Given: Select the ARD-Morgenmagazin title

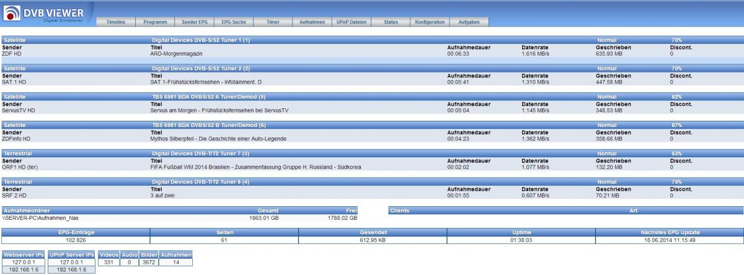Looking at the screenshot, I should 176,53.
